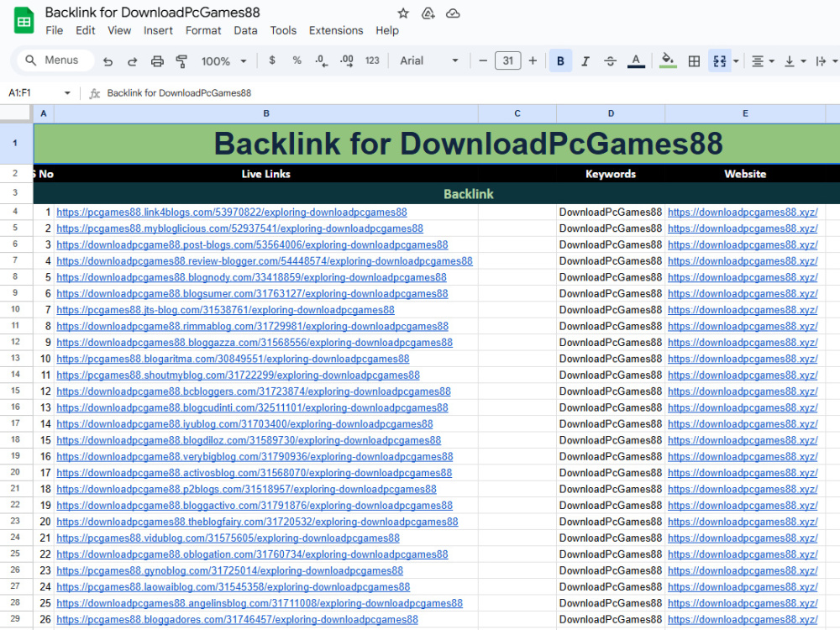Viewport: 840px width, 630px height.
Task: Open the text color picker
Action: pyautogui.click(x=636, y=61)
